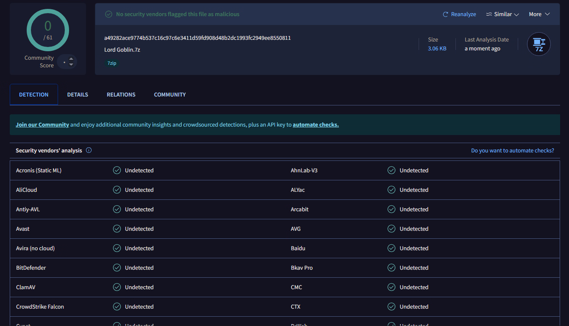Click the Undetected check icon for Baidu

click(x=391, y=249)
